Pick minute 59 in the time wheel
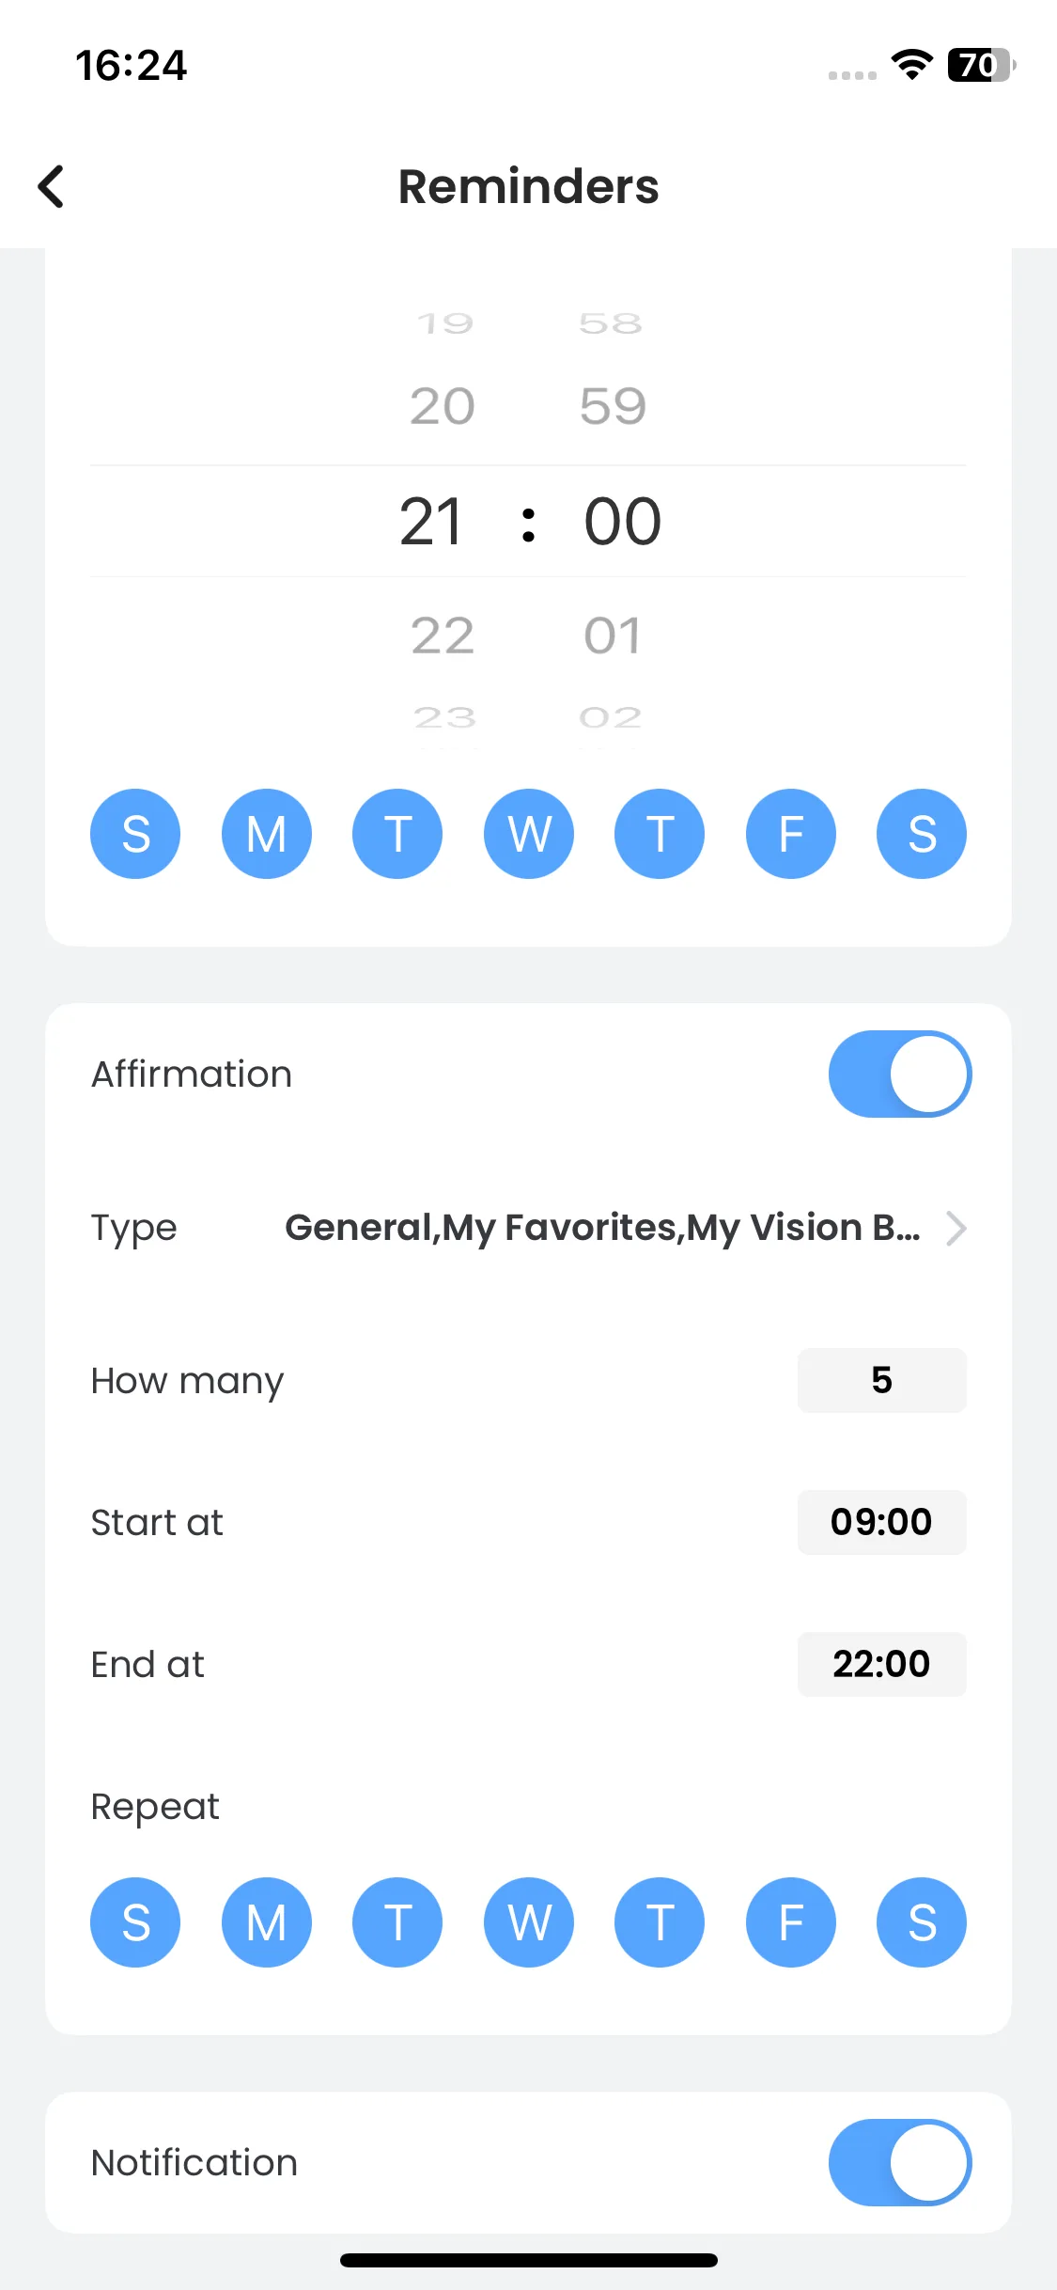This screenshot has width=1057, height=2290. point(613,406)
